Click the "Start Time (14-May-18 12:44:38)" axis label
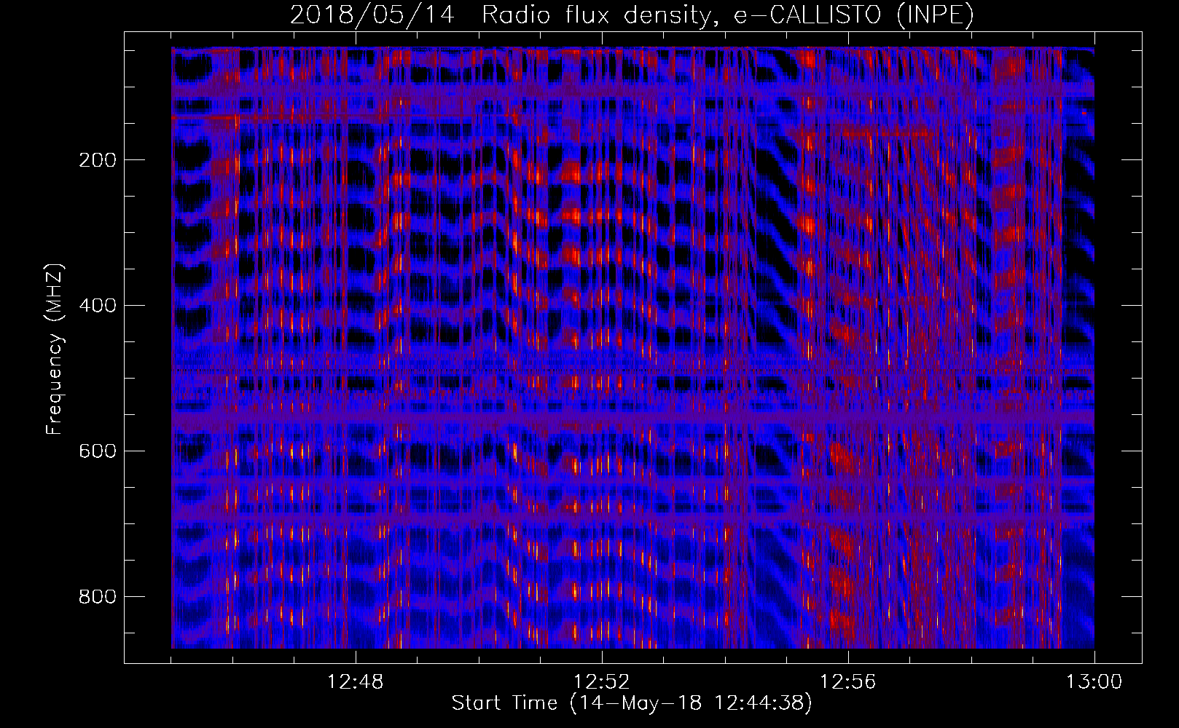The image size is (1179, 728). (632, 703)
